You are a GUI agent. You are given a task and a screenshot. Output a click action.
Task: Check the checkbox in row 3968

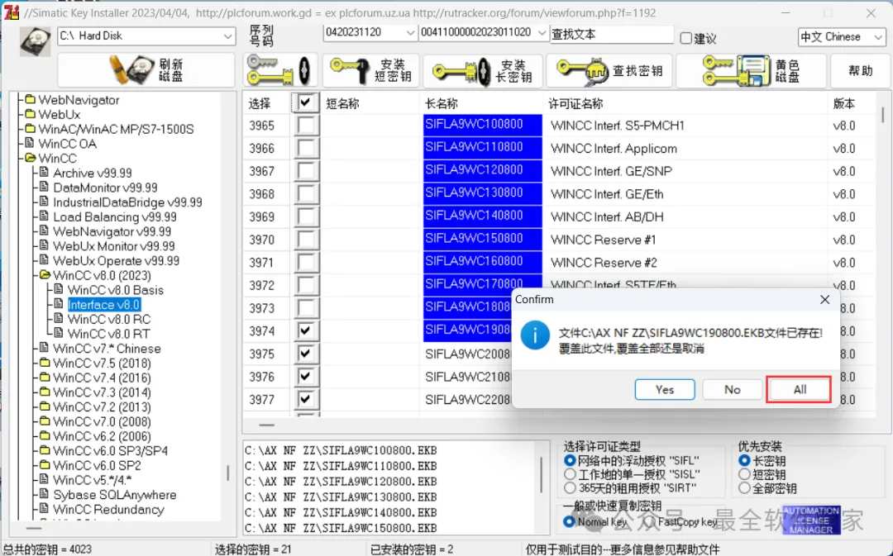point(306,194)
